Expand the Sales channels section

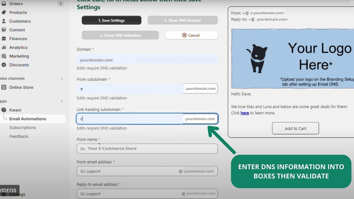click(62, 78)
